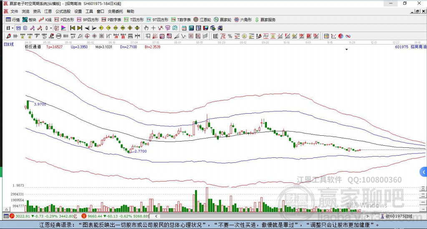
Task: Click the yin-yang symbol icon
Action: click(341, 36)
